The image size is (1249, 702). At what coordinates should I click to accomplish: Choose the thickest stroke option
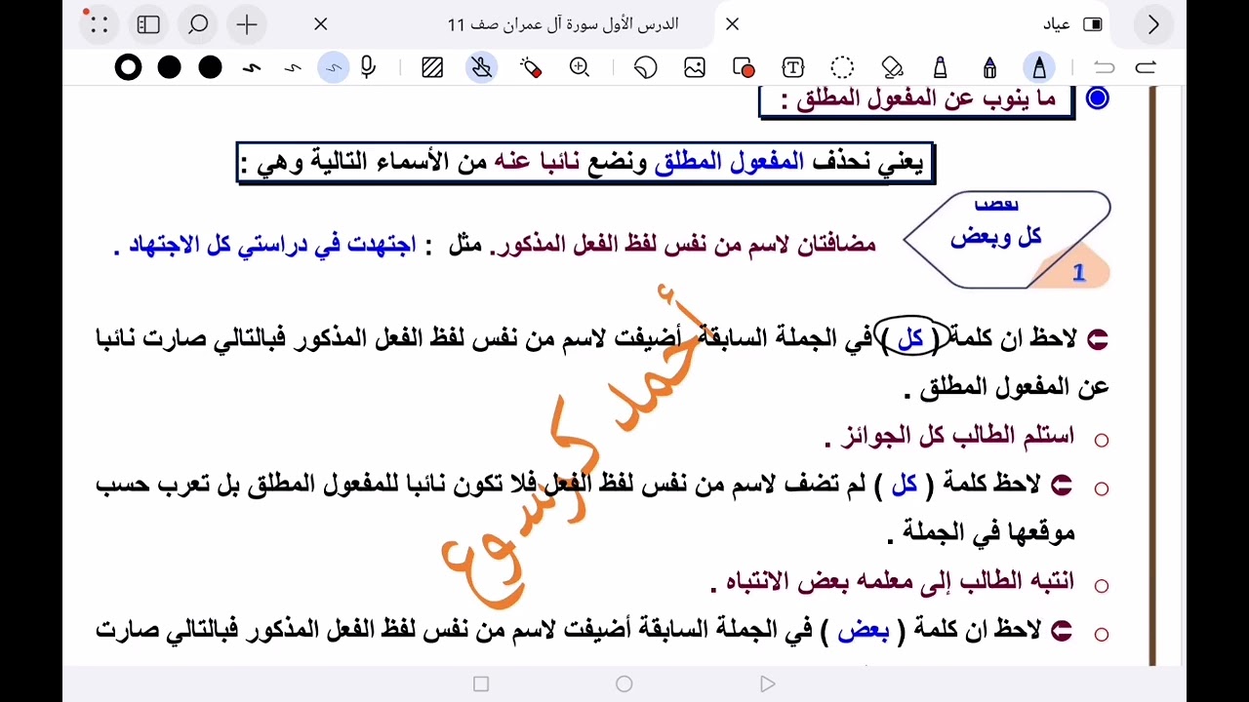pyautogui.click(x=252, y=67)
